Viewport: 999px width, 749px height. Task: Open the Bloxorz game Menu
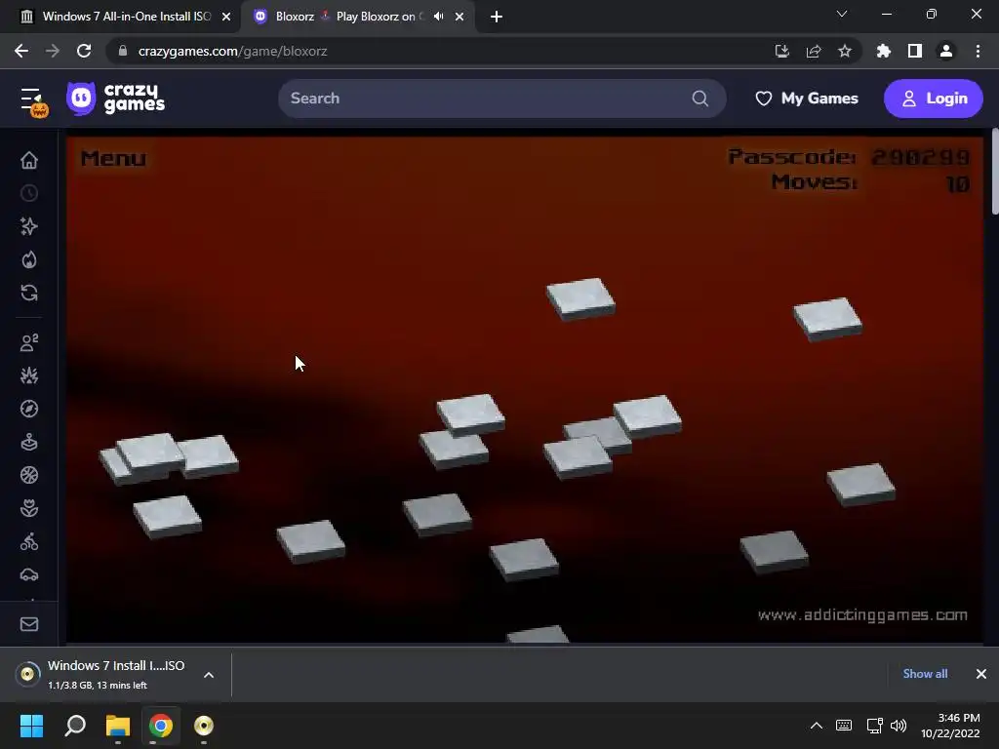click(113, 158)
